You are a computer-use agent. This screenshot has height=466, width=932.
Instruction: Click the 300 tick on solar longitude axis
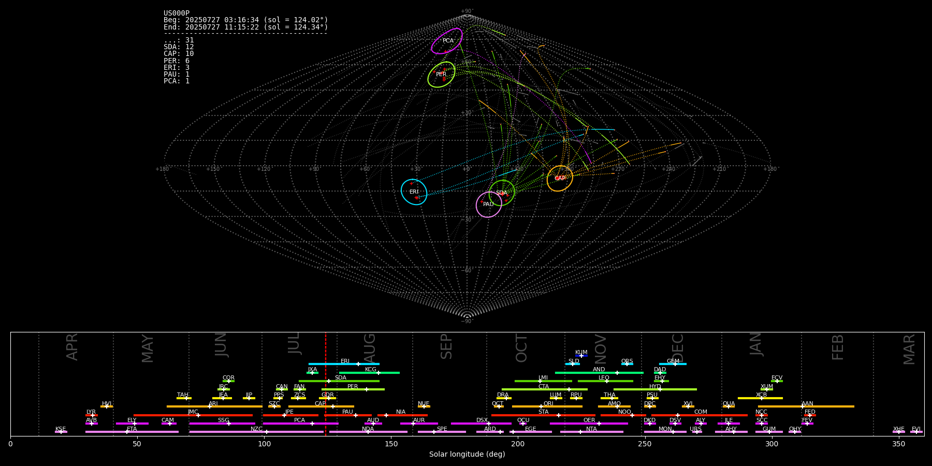tap(771, 444)
